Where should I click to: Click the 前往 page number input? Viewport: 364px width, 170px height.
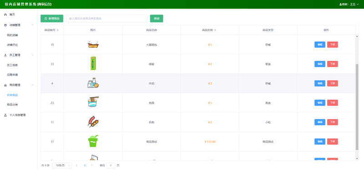(111, 165)
